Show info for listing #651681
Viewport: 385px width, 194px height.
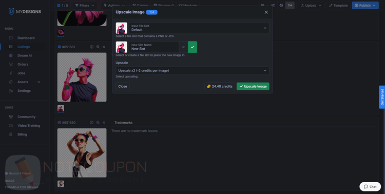pos(91,47)
